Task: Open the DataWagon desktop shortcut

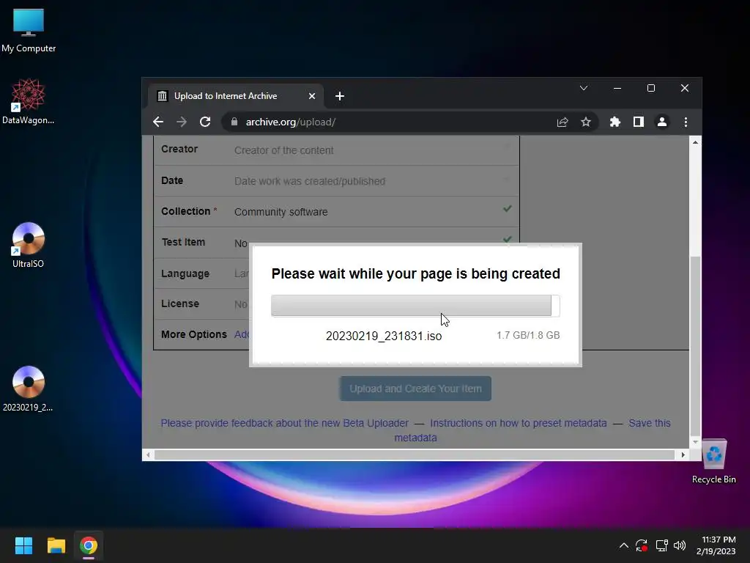Action: 29,101
